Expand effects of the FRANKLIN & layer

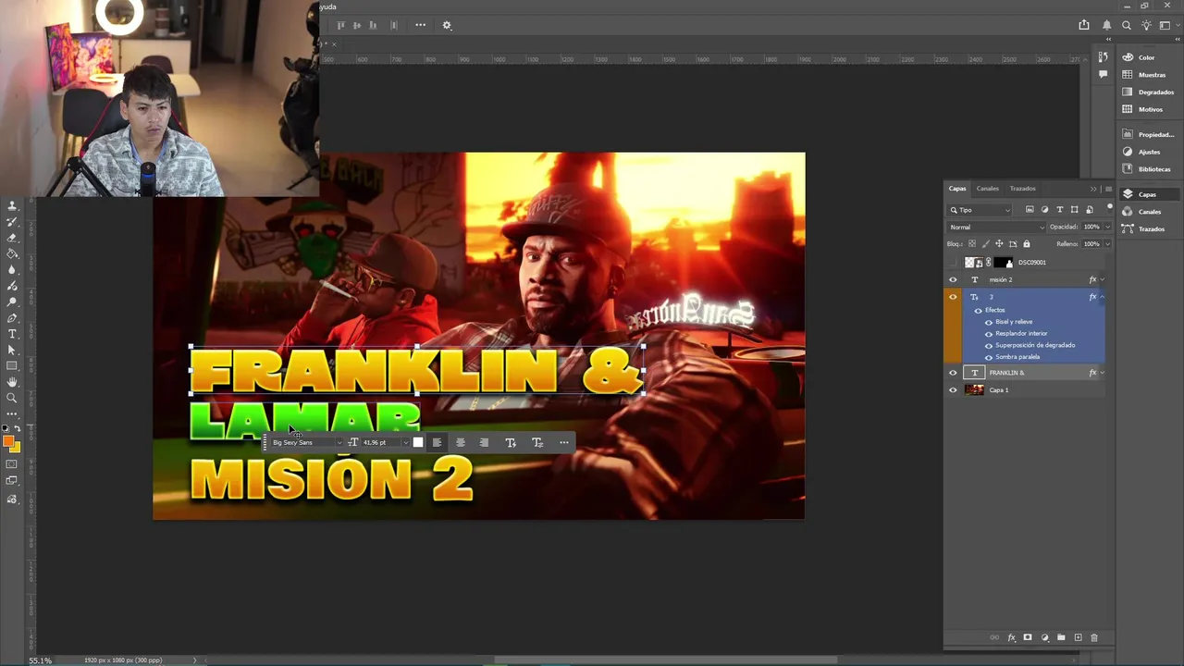click(1103, 373)
